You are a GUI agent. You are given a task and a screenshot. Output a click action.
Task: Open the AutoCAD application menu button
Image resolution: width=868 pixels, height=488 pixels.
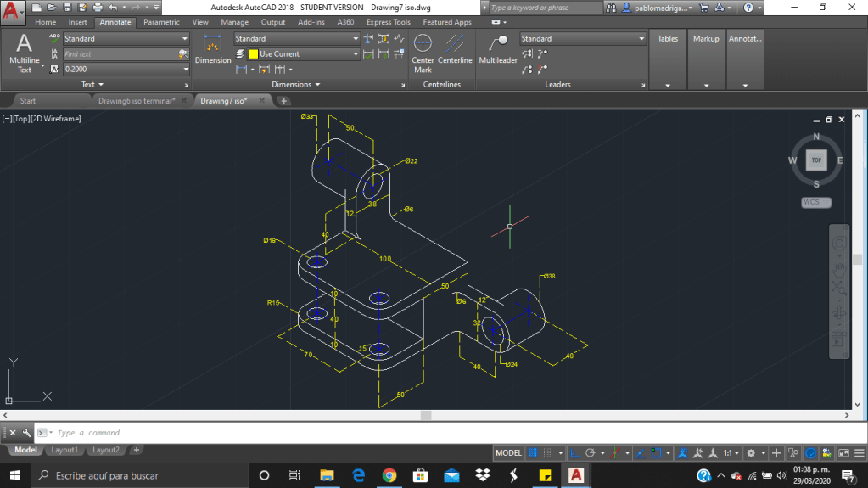[13, 11]
